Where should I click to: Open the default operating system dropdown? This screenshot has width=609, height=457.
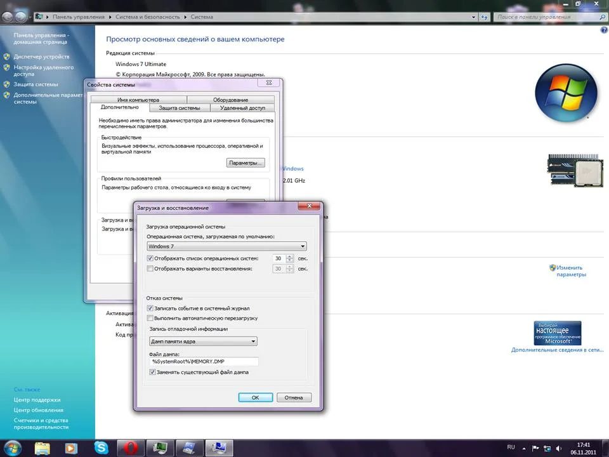tap(226, 246)
